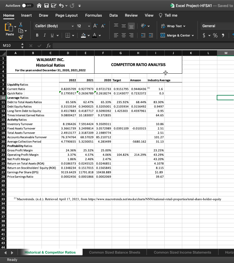Align text left
234x263 pixels.
click(116, 35)
